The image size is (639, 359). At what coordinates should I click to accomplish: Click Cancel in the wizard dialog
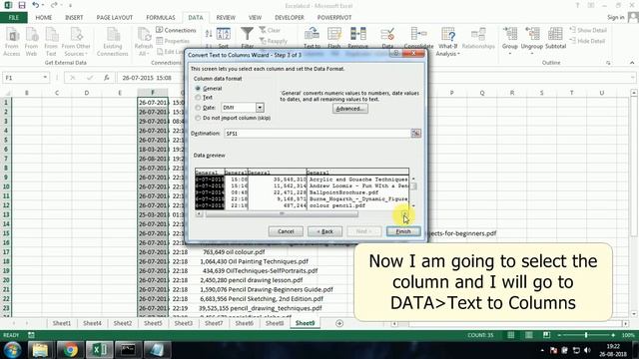coord(286,231)
